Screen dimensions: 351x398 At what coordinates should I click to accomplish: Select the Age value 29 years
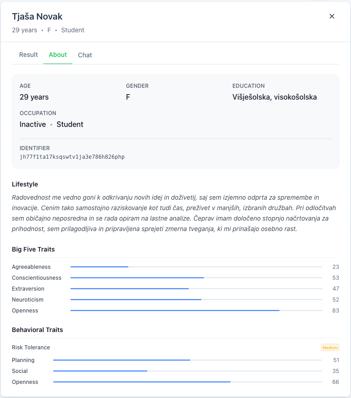coord(34,97)
